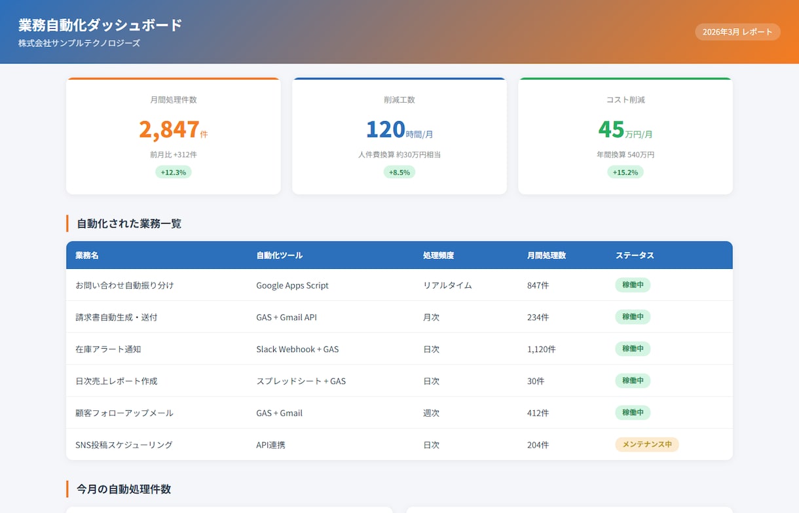
Task: Click the 412件 count cell
Action: [x=538, y=413]
